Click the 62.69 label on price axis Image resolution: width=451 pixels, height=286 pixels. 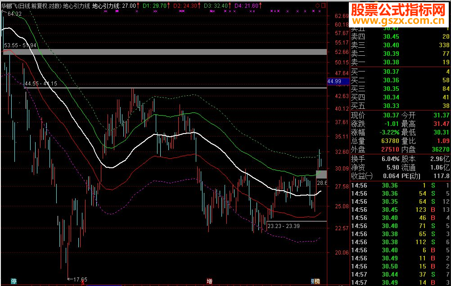pos(342,16)
